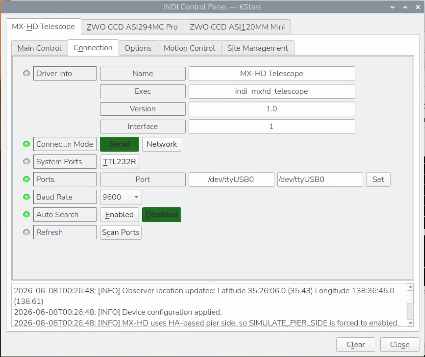The width and height of the screenshot is (425, 357).
Task: Open the Main Control tab
Action: pos(40,48)
